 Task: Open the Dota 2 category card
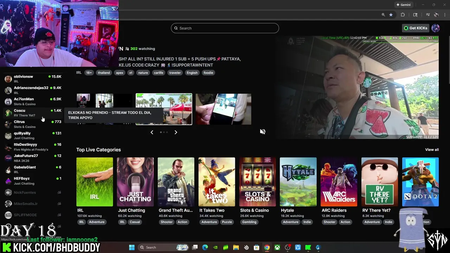click(x=420, y=182)
